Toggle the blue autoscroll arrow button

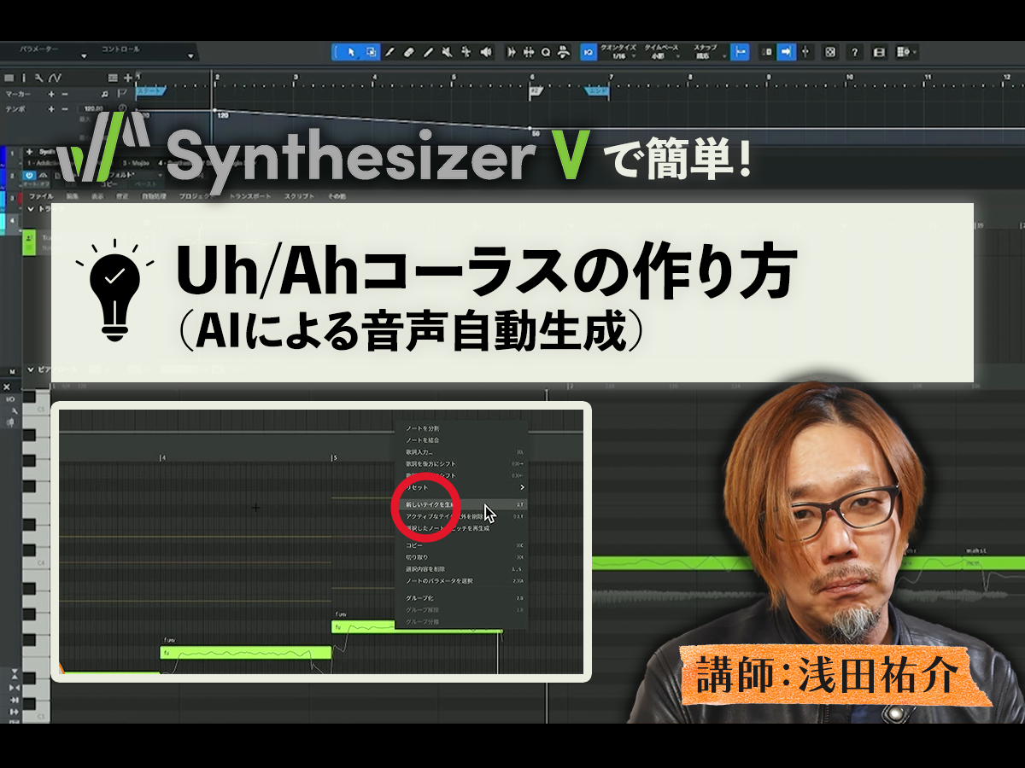click(786, 52)
